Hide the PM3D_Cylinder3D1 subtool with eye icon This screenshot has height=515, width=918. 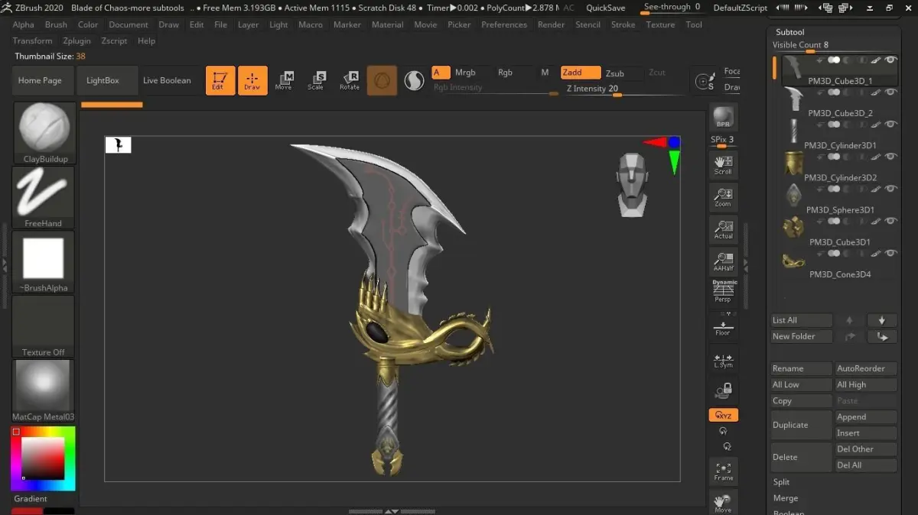coord(890,124)
